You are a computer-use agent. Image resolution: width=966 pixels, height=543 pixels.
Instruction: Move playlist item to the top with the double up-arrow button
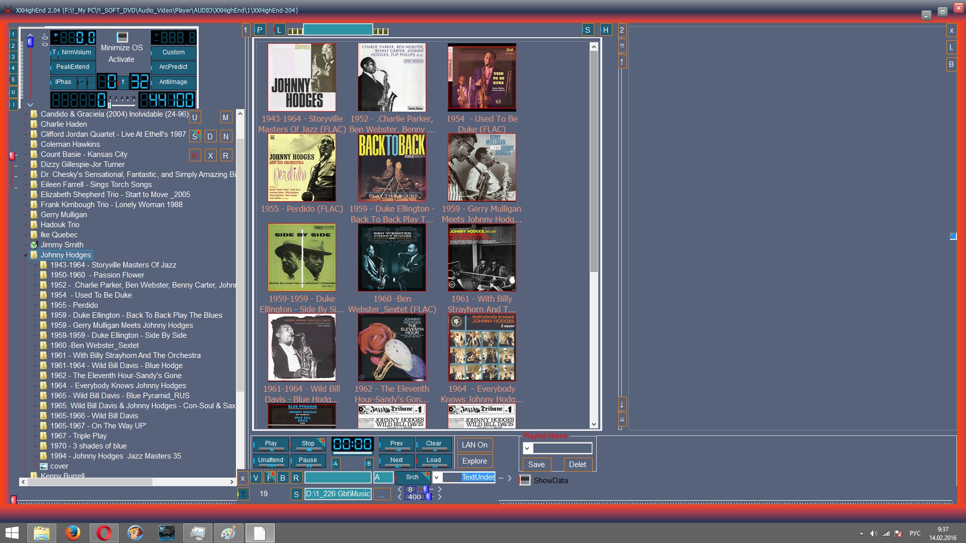pyautogui.click(x=622, y=46)
